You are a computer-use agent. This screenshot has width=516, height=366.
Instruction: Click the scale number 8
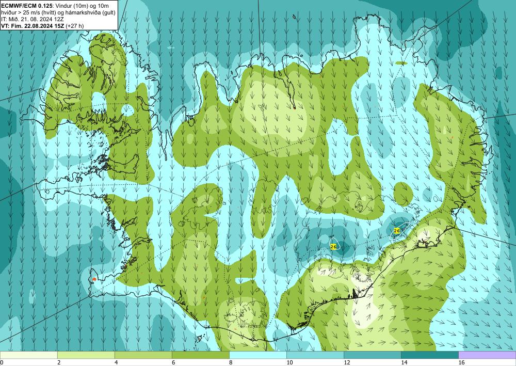coord(231,362)
